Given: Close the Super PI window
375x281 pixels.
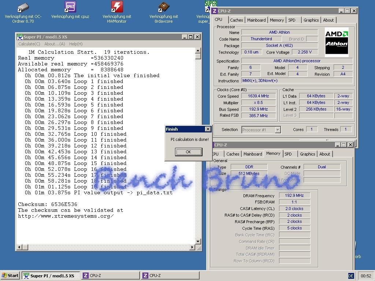Looking at the screenshot, I should click(197, 37).
